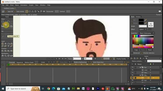Expand the Mo... group layer
The height and width of the screenshot is (91, 163).
pyautogui.click(x=140, y=75)
